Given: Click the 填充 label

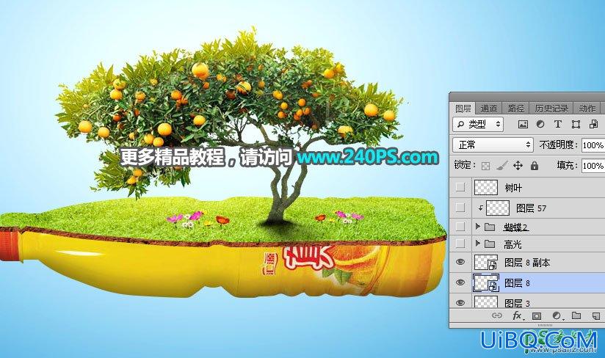Looking at the screenshot, I should coord(567,166).
